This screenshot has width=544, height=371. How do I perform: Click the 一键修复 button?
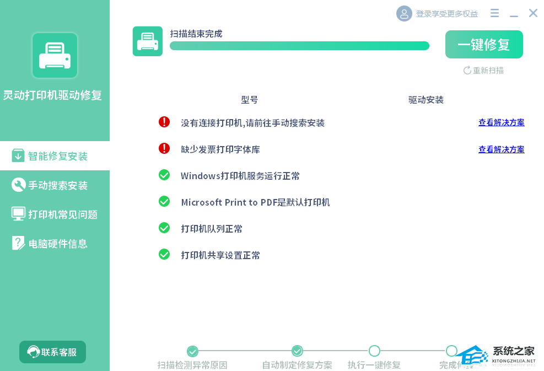pos(484,45)
